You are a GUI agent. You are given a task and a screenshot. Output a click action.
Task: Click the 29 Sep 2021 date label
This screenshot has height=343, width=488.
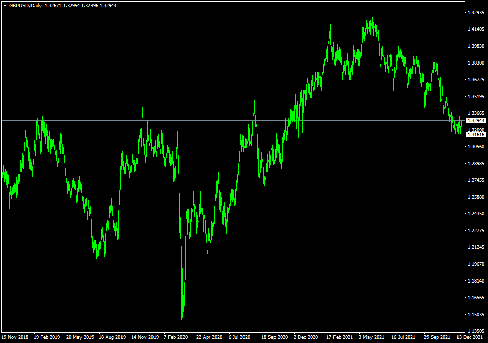point(437,337)
